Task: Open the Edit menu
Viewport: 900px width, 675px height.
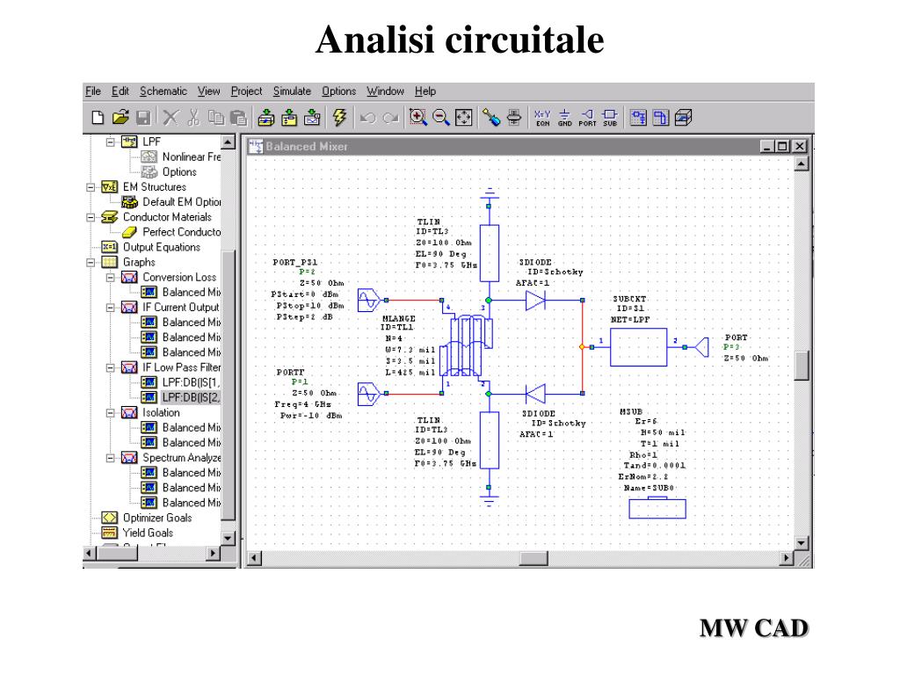Action: click(120, 91)
